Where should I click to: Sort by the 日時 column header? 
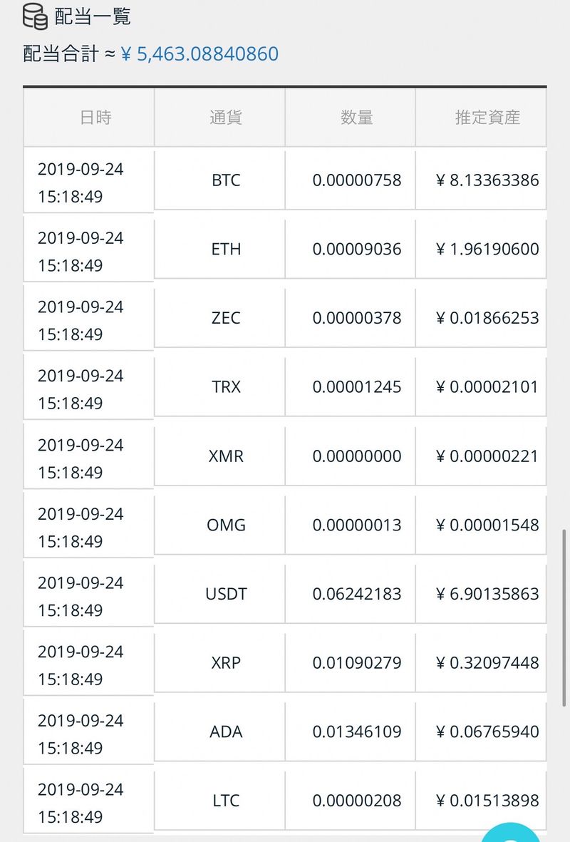click(x=95, y=118)
